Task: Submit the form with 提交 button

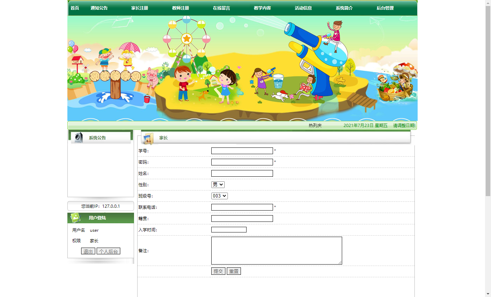Action: coord(218,271)
